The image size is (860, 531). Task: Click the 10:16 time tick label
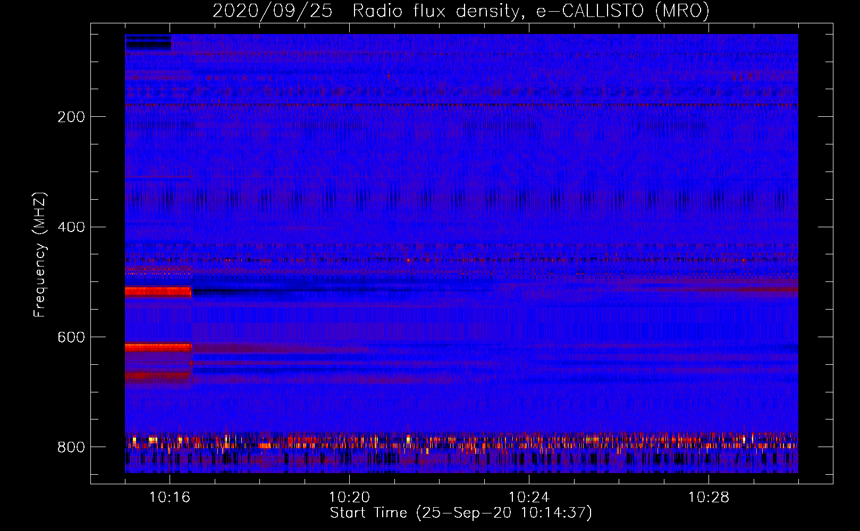170,497
